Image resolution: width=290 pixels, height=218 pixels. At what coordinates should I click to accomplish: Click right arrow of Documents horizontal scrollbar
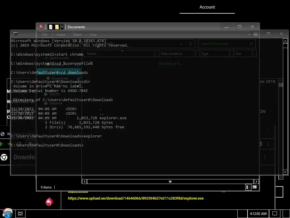[x=256, y=181]
